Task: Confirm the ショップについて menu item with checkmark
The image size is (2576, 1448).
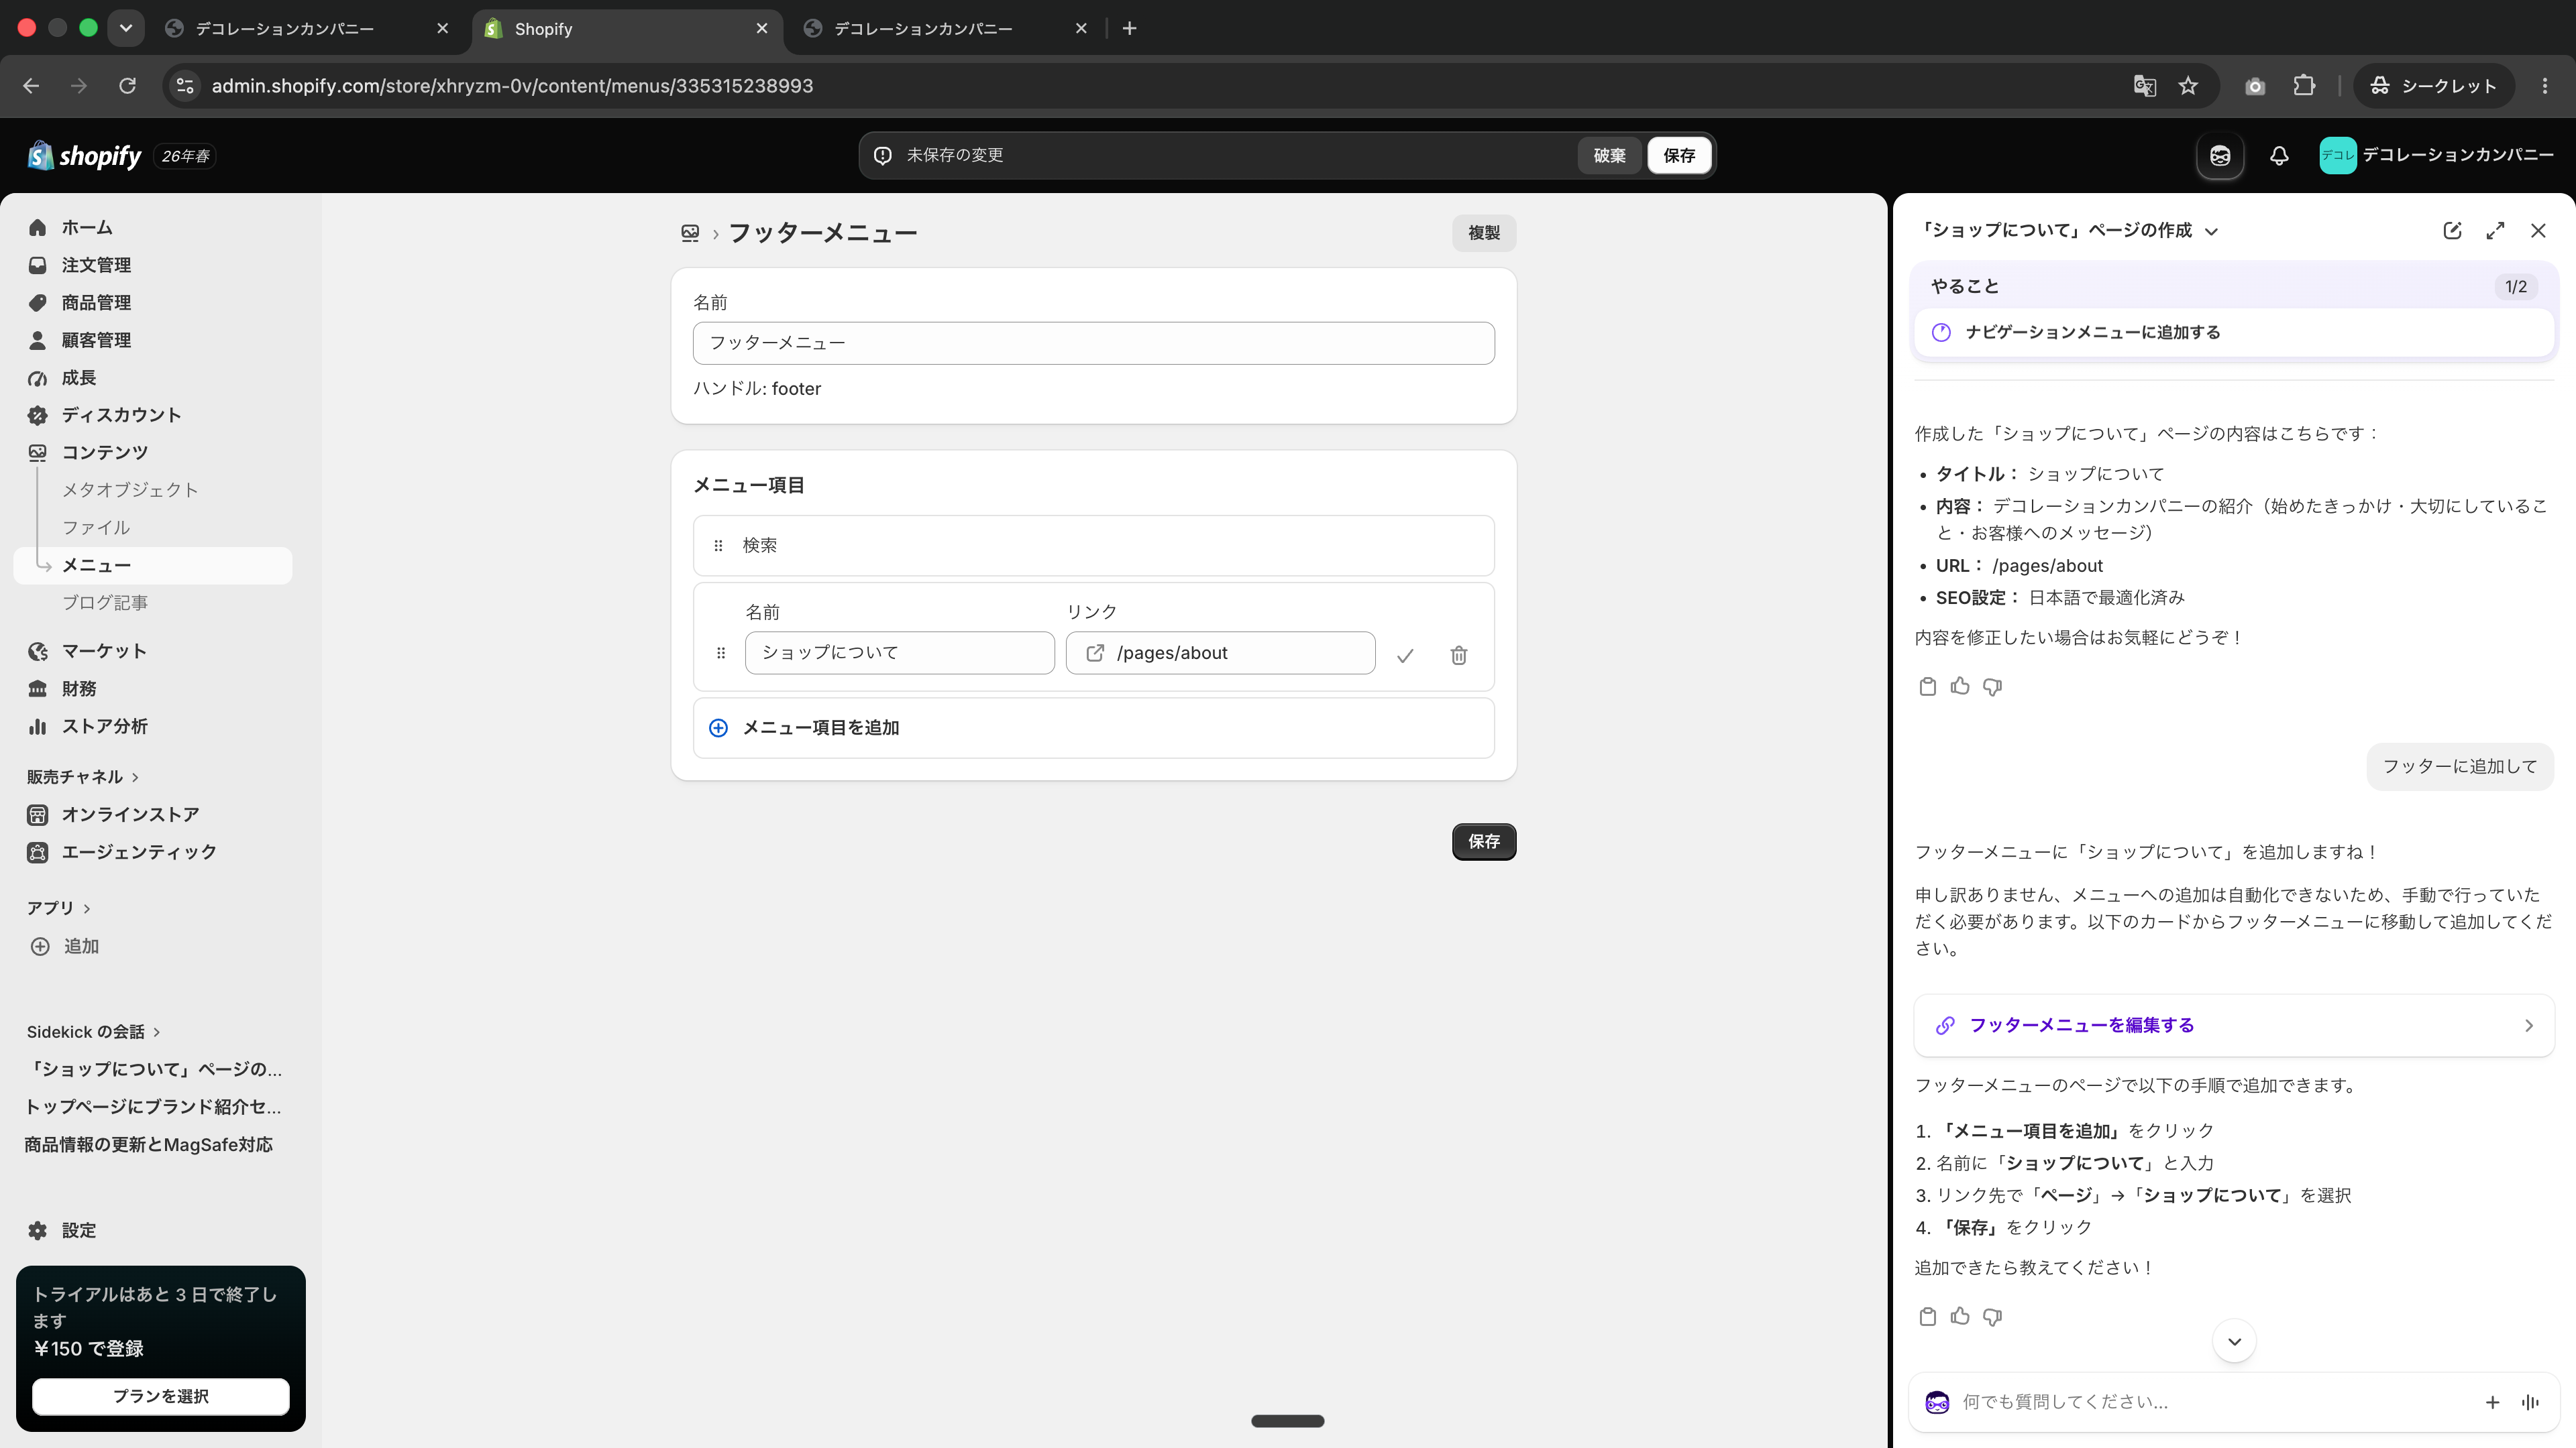Action: coord(1405,656)
